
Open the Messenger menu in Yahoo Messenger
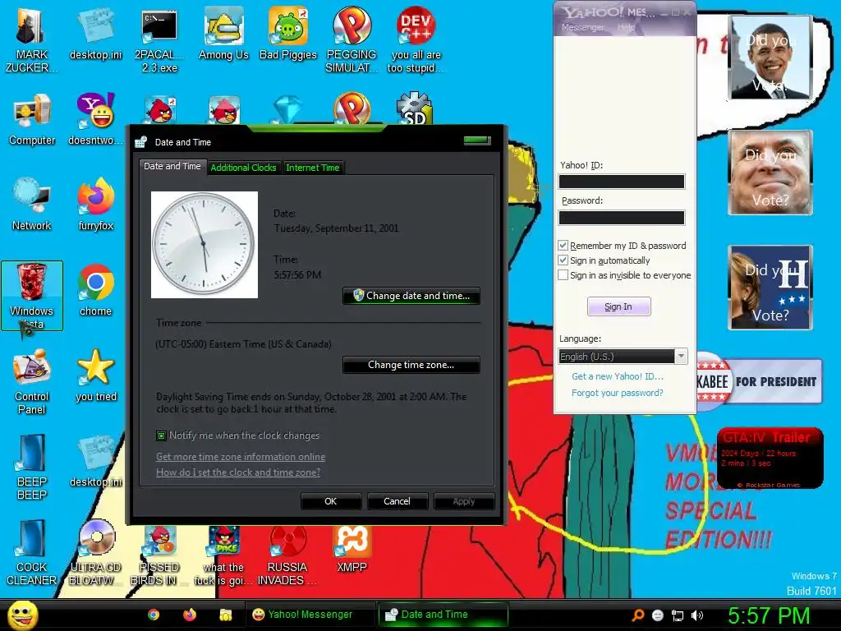coord(582,27)
